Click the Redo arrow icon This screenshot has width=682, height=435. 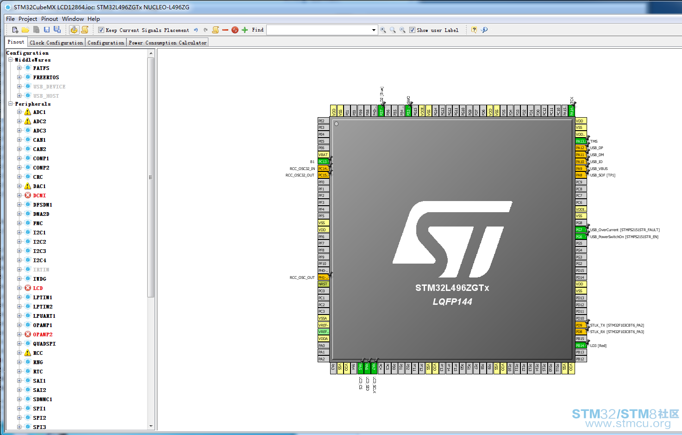click(x=206, y=30)
